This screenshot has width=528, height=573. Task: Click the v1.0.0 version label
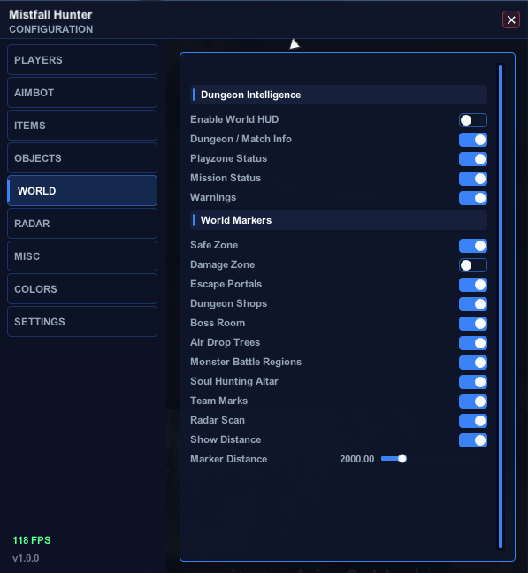click(x=26, y=558)
